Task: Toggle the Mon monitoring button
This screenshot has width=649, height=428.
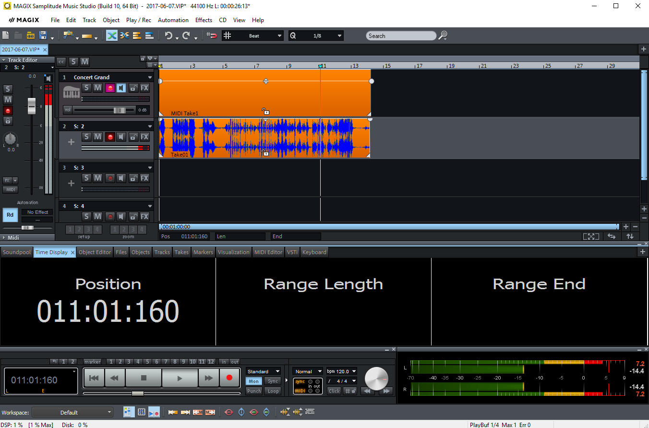Action: (x=254, y=381)
